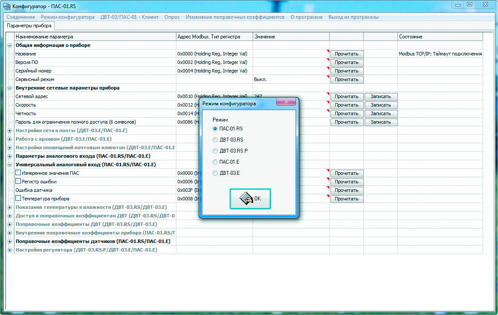Click Прочитать button for Название row
Viewport: 498px width, 315px height.
347,54
